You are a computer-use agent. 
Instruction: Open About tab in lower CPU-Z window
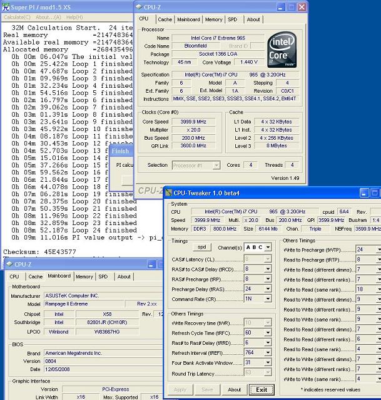(x=124, y=276)
